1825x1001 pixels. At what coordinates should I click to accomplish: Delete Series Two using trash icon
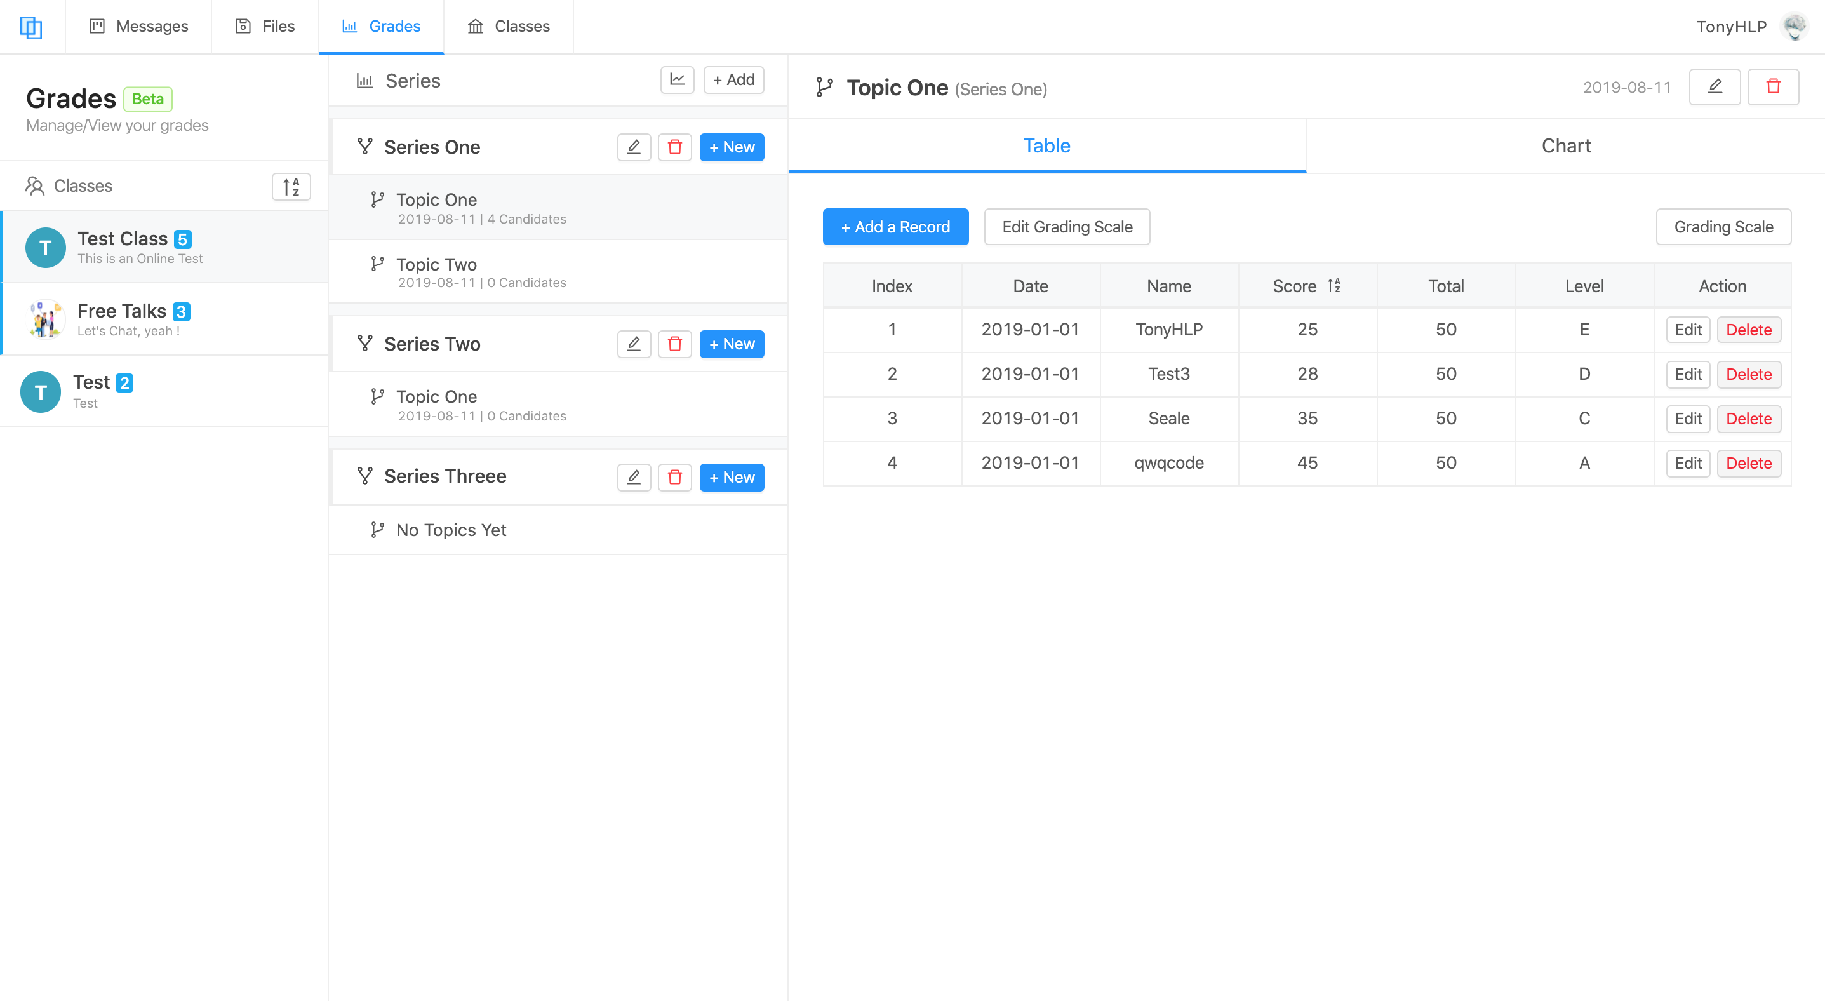674,344
